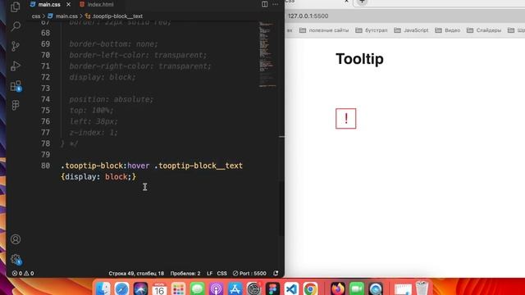Viewport: 525px width, 295px height.
Task: Open FaceTime from the Dock
Action: (357, 288)
